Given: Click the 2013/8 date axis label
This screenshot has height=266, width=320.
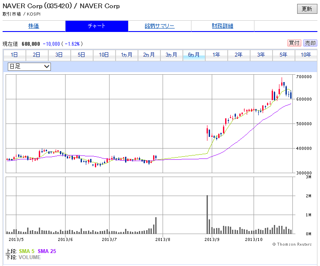Looking at the screenshot, I should click(x=163, y=239).
